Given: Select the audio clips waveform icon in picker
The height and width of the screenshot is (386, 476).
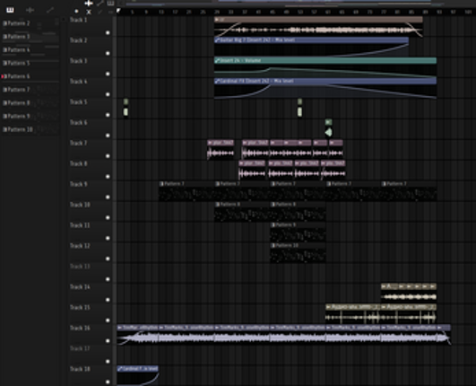Looking at the screenshot, I should pyautogui.click(x=30, y=10).
